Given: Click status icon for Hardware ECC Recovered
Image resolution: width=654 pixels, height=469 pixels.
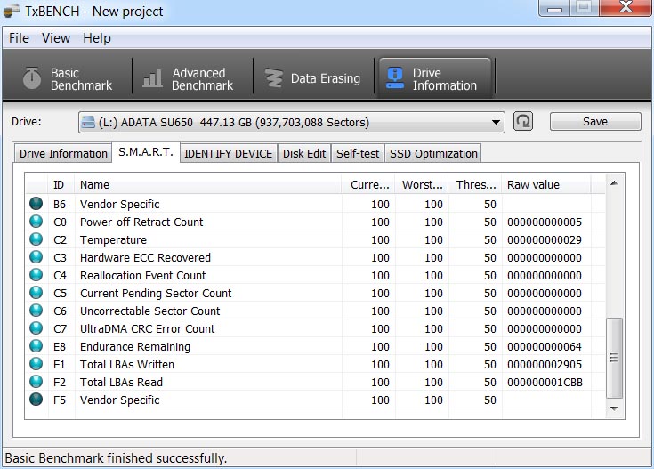Looking at the screenshot, I should coord(36,257).
